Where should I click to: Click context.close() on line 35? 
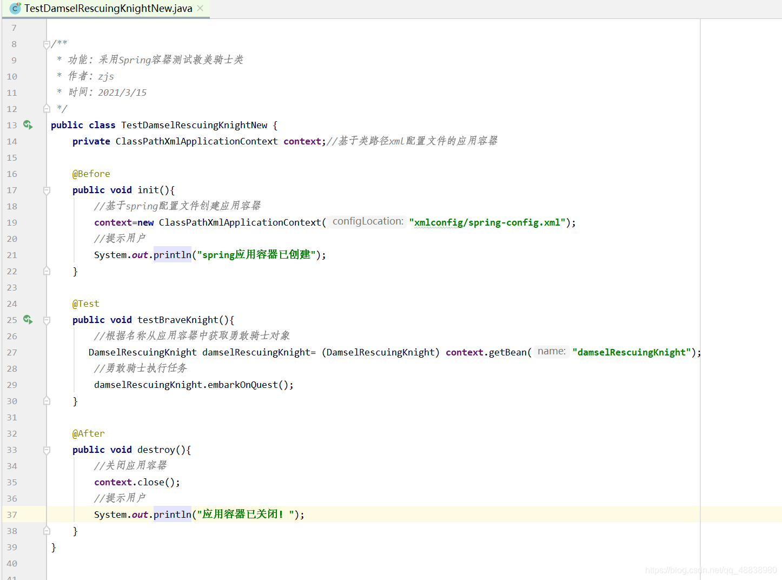pyautogui.click(x=137, y=482)
